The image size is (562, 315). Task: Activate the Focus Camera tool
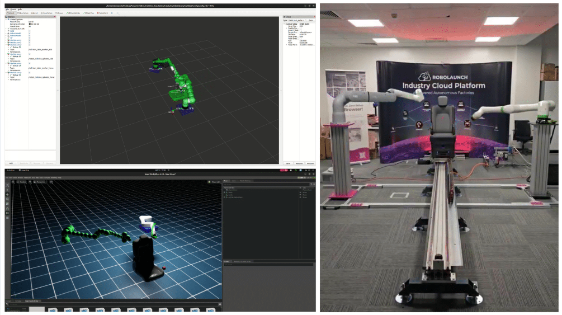point(46,13)
